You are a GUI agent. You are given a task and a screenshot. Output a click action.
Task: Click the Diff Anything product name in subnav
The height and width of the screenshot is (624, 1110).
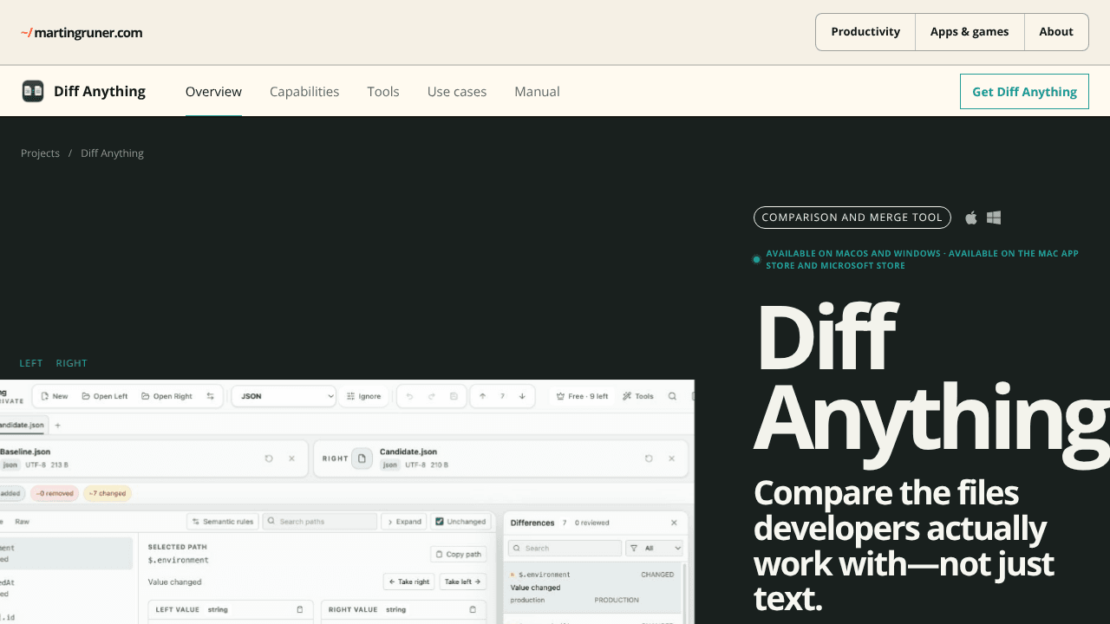point(100,91)
